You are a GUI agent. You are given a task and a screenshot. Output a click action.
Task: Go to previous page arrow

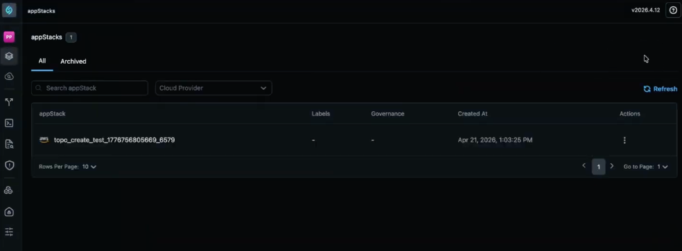584,166
